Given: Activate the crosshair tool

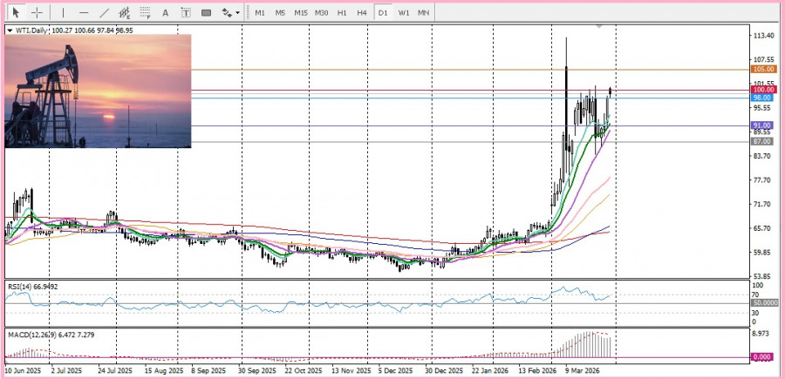Looking at the screenshot, I should (37, 13).
